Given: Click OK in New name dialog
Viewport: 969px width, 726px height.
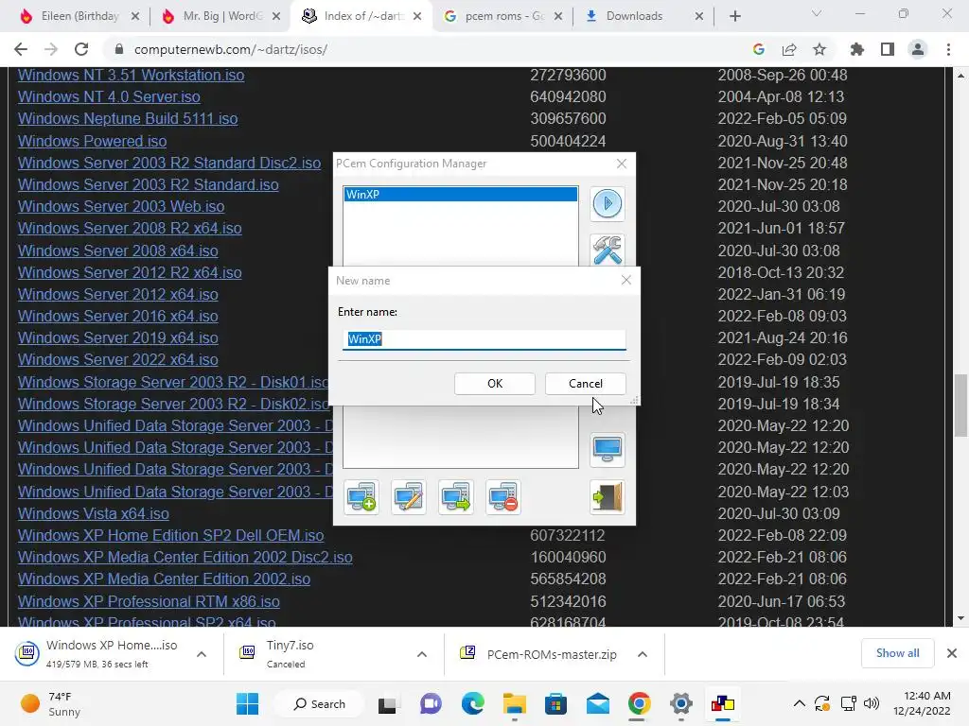Looking at the screenshot, I should 494,384.
